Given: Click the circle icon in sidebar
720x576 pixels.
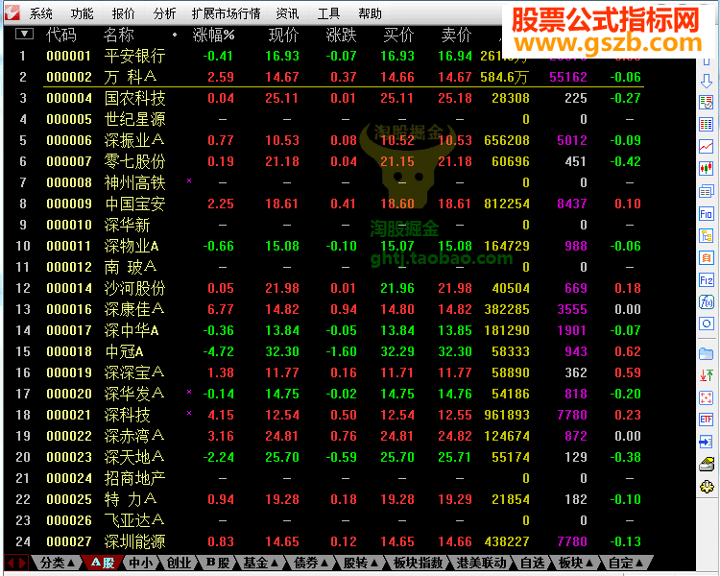Looking at the screenshot, I should (707, 324).
